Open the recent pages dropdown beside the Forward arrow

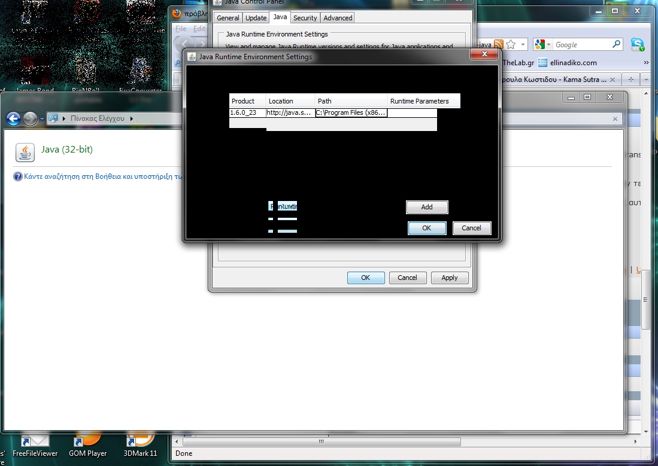pos(42,119)
